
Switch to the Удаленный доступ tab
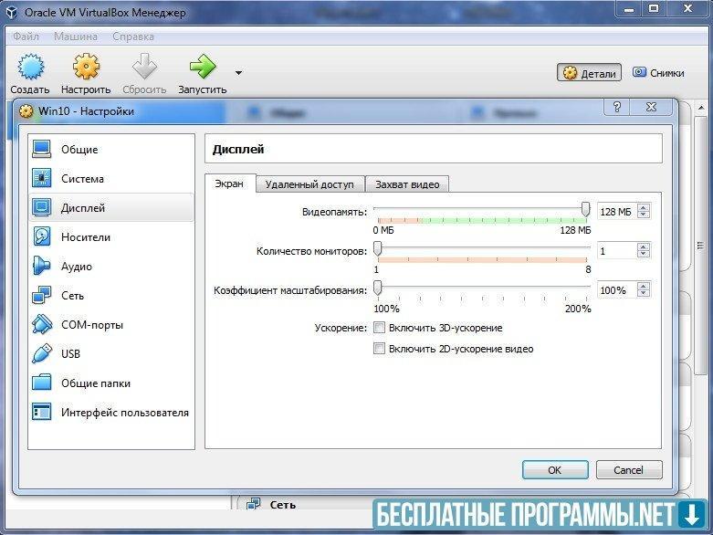(x=309, y=184)
